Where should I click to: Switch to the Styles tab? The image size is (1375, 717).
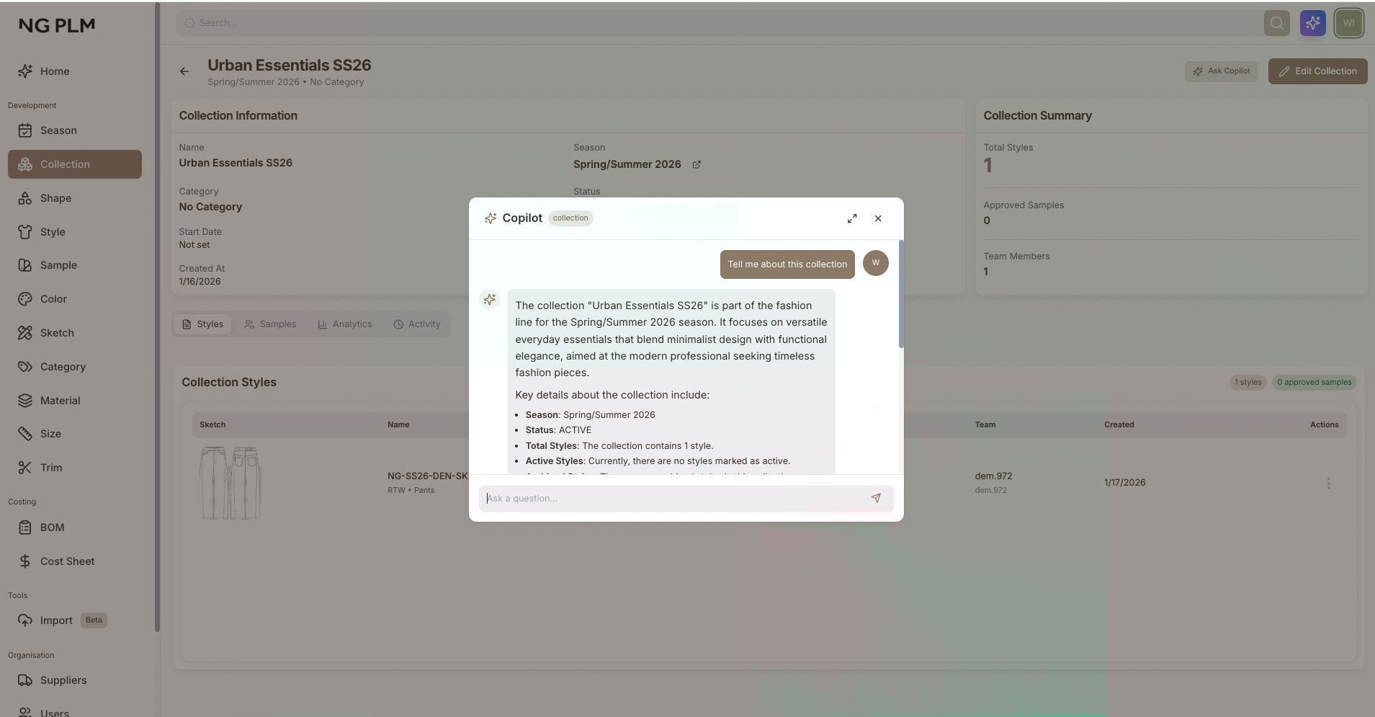click(203, 324)
